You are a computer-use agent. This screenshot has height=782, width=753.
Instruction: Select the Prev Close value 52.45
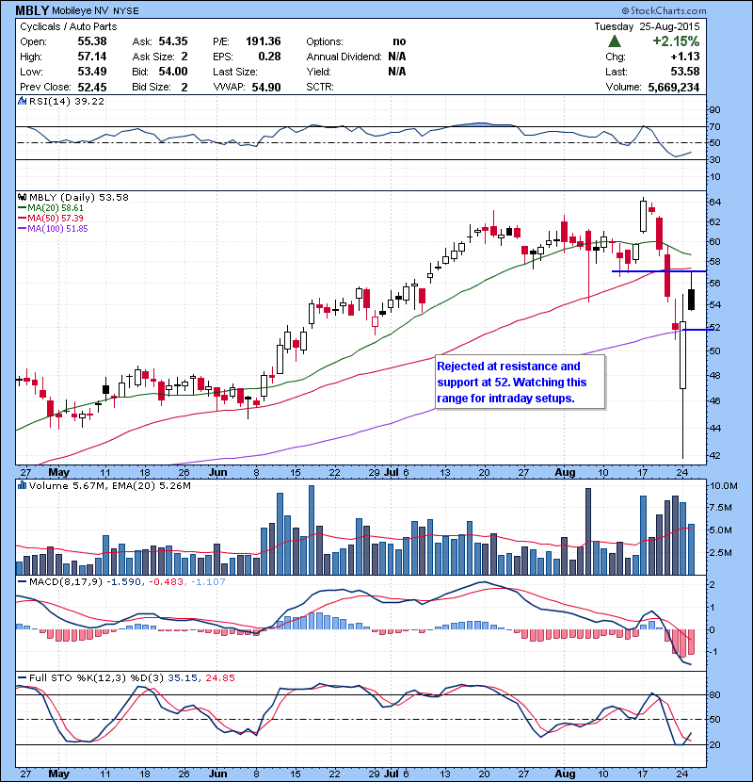[92, 87]
